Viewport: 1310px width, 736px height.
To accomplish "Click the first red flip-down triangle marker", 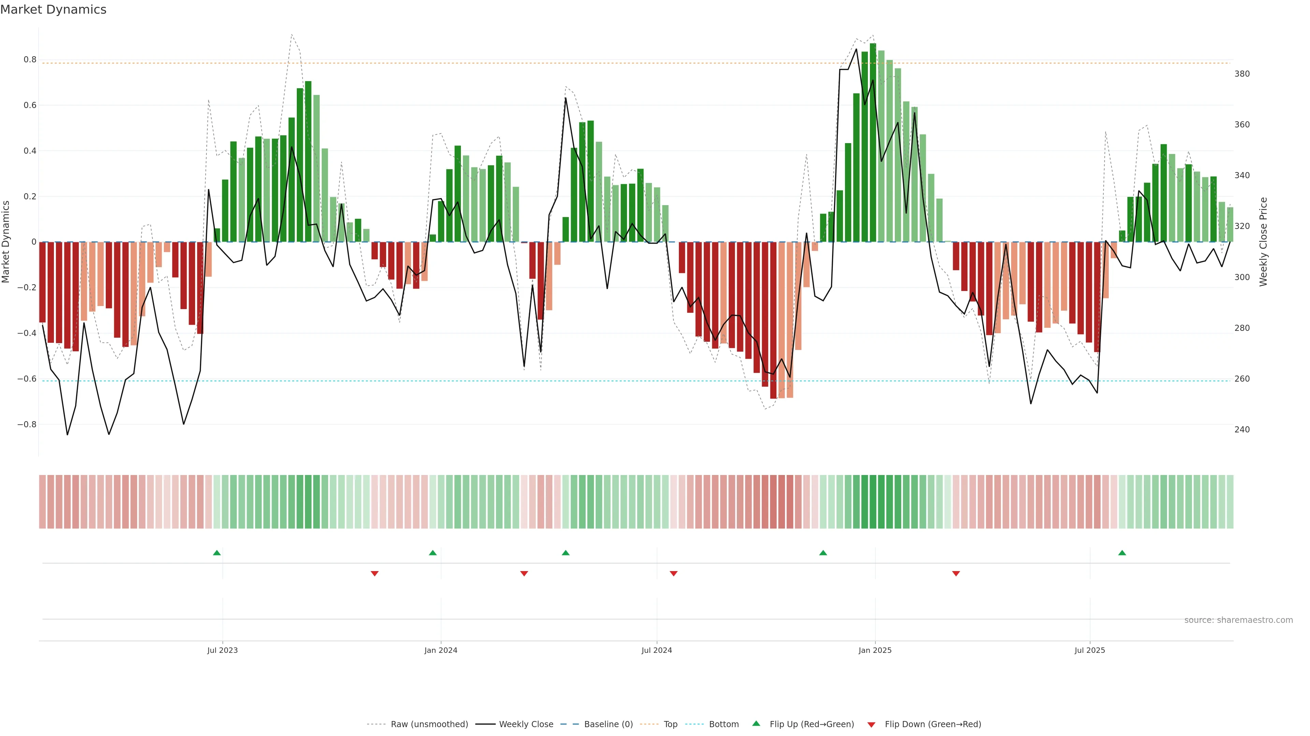I will (375, 573).
